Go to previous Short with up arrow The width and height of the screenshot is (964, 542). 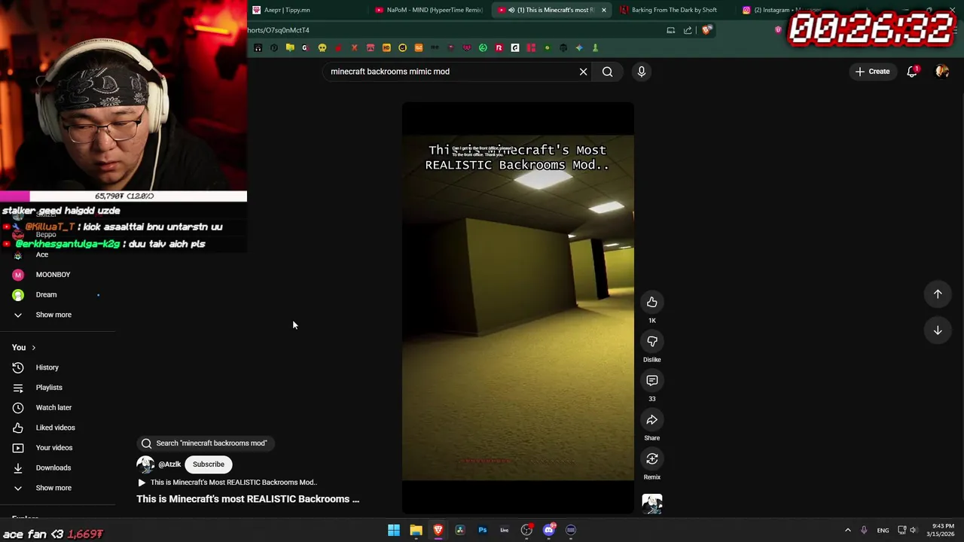938,294
